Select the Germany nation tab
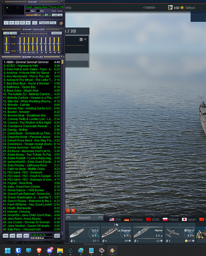Screen dimensions: 206x256 (133, 219)
